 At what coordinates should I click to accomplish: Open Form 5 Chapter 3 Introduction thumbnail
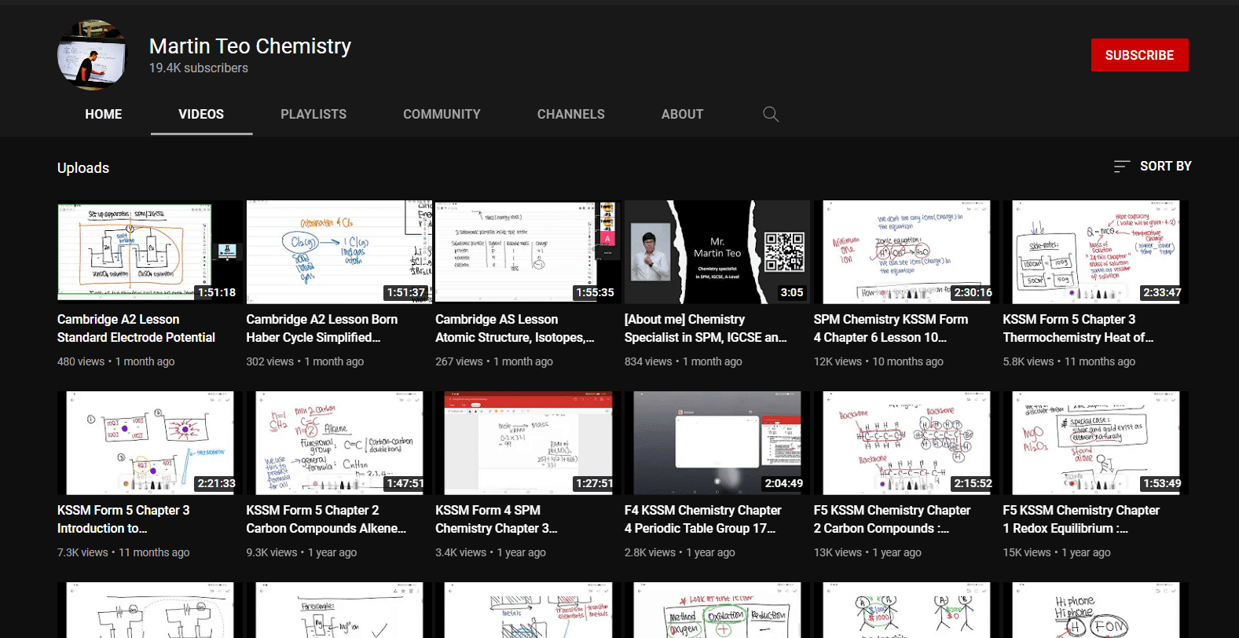click(x=150, y=443)
